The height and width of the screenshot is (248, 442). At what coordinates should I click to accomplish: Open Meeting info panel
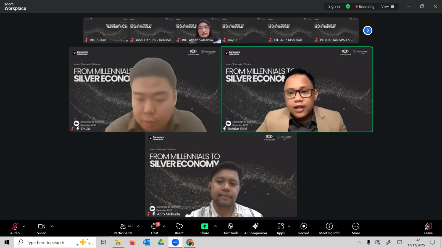(329, 229)
